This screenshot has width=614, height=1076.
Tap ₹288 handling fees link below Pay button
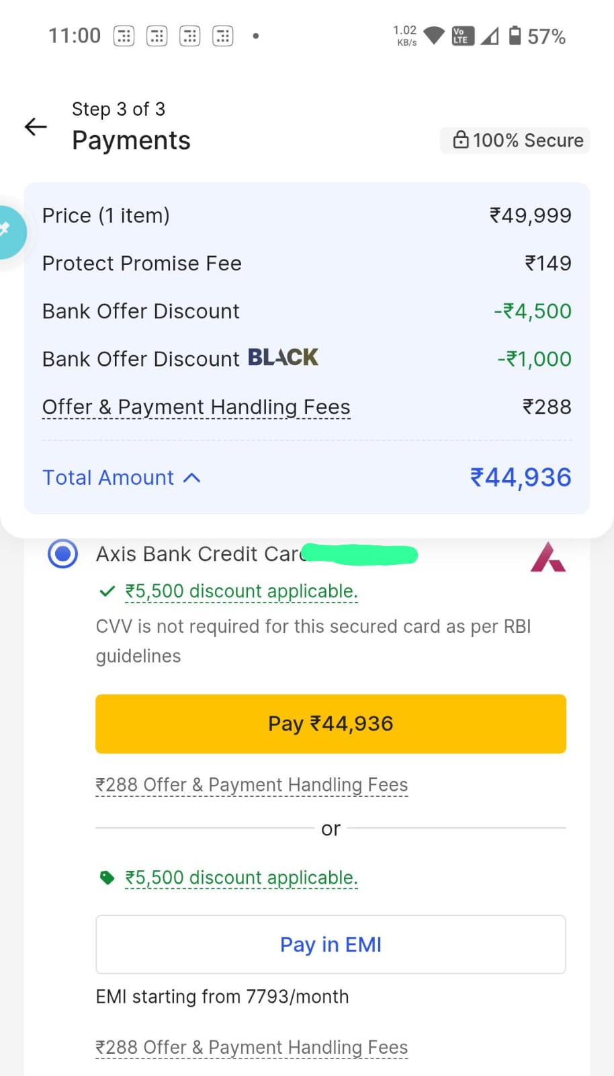pos(251,785)
